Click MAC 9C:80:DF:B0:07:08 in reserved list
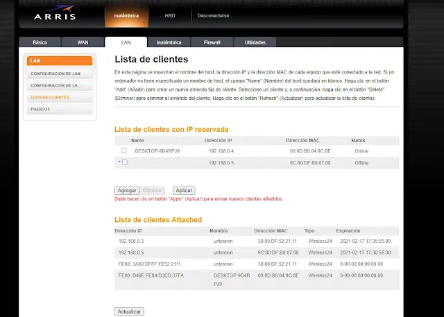Viewport: 444px width, 317px height. coord(310,163)
